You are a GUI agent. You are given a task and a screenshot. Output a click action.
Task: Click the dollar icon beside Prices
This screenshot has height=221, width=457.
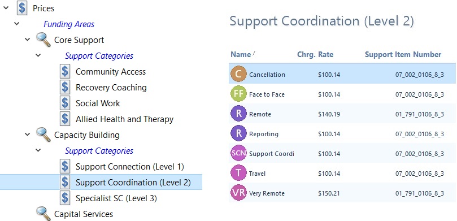pyautogui.click(x=22, y=8)
